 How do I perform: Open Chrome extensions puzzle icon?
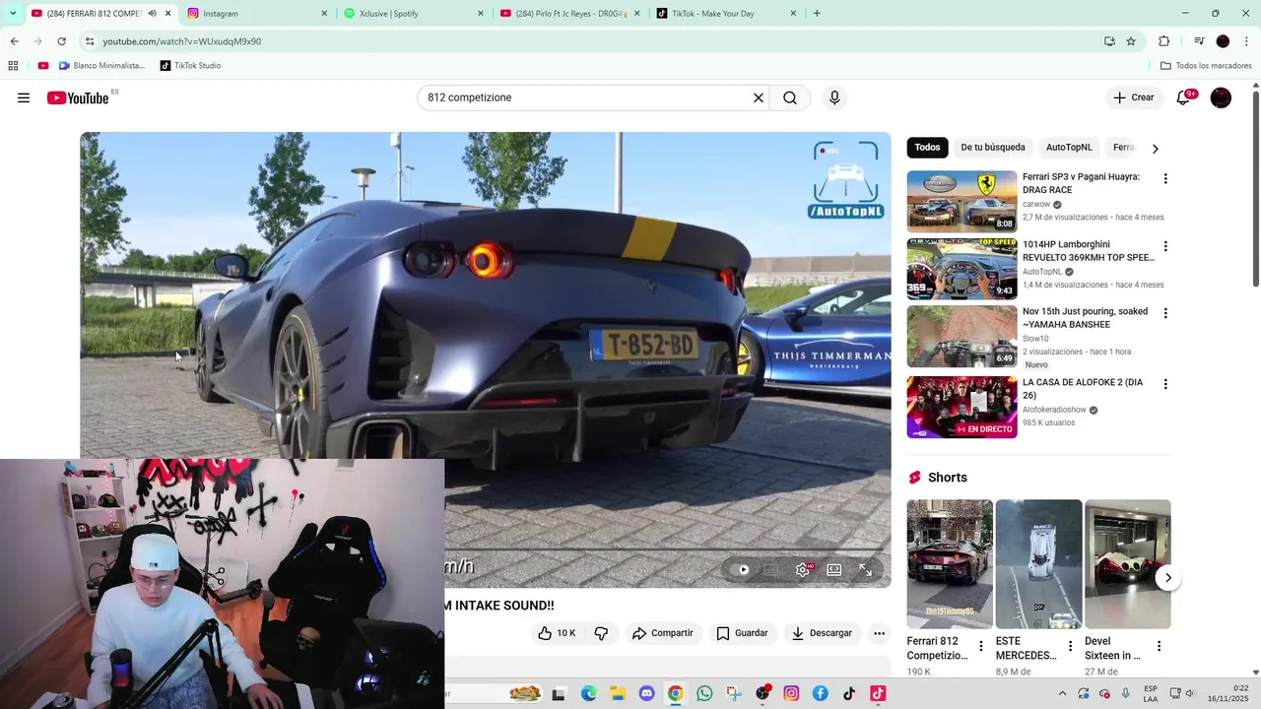tap(1163, 41)
